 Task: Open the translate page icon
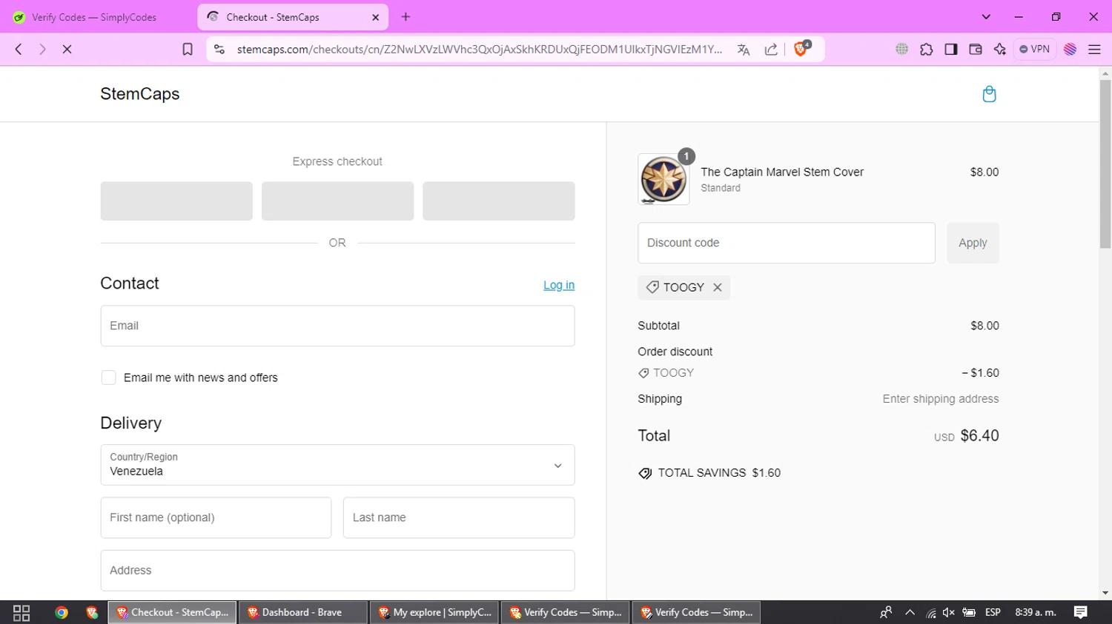(744, 49)
